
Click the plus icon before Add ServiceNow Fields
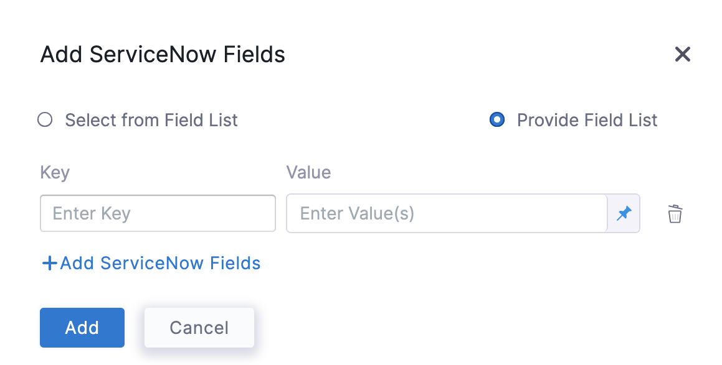tap(49, 264)
